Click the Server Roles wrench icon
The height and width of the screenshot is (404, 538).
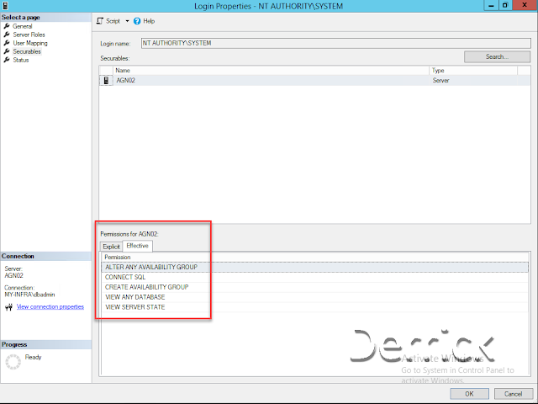pos(7,35)
